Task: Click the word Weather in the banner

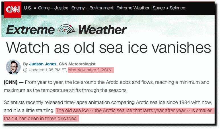Action: (102, 30)
